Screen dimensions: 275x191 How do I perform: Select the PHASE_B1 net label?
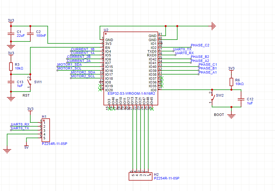pyautogui.click(x=207, y=68)
